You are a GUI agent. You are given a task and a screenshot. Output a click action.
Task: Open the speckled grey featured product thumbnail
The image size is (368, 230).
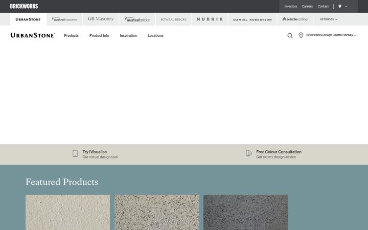(156, 212)
